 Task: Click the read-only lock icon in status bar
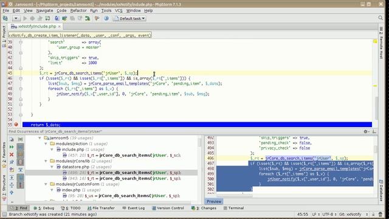373,214
